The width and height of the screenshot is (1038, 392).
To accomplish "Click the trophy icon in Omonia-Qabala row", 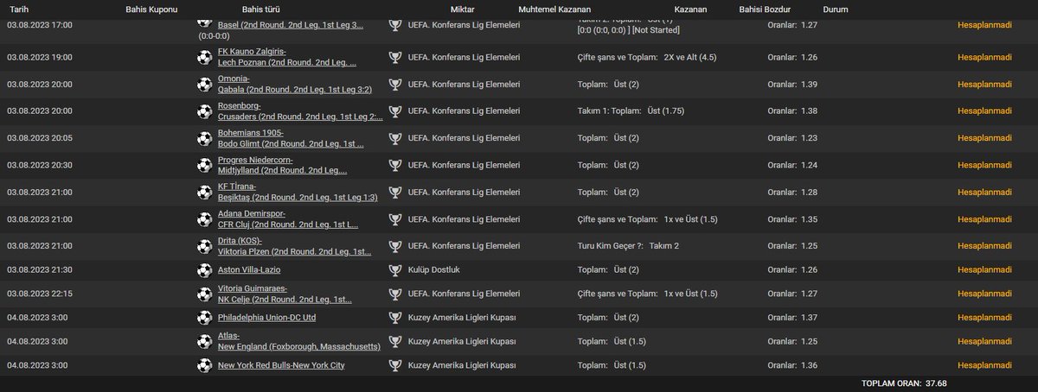I will 395,85.
